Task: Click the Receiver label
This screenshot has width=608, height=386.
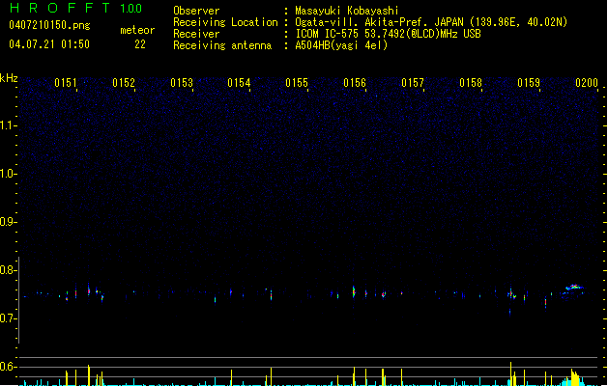Action: click(x=196, y=34)
